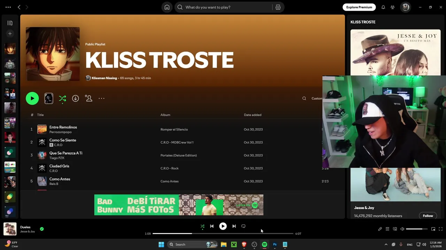Screen dimensions: 446x250
Task: Sort by Date added column
Action: 253,115
